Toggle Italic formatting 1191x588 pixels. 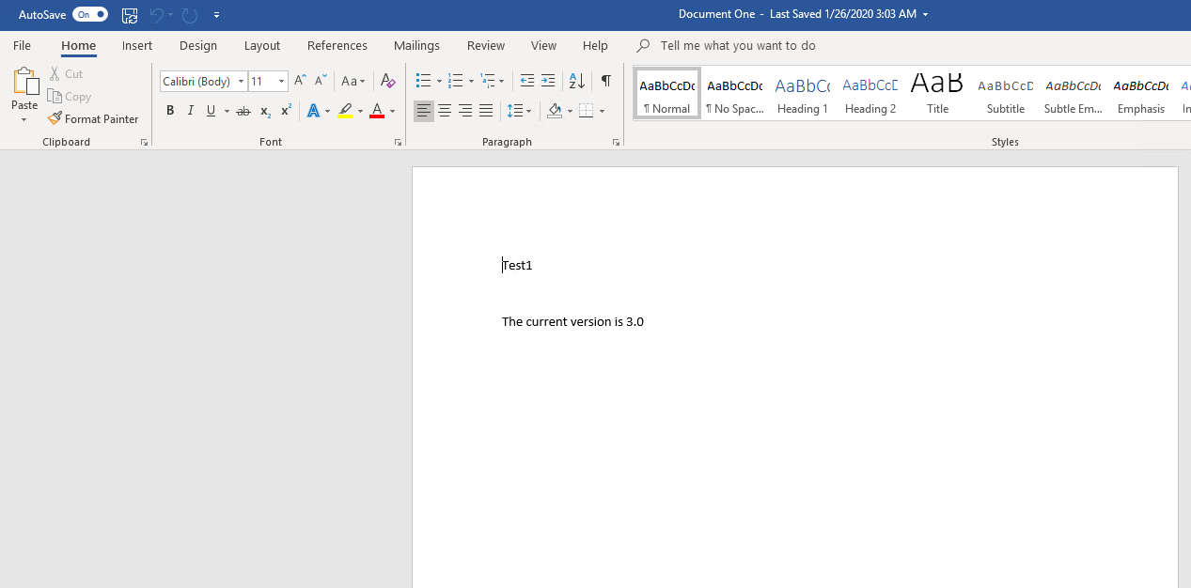tap(191, 111)
